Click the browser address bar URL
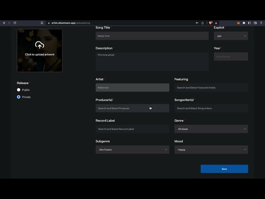Viewport: 265px width, 199px height. 71,23
